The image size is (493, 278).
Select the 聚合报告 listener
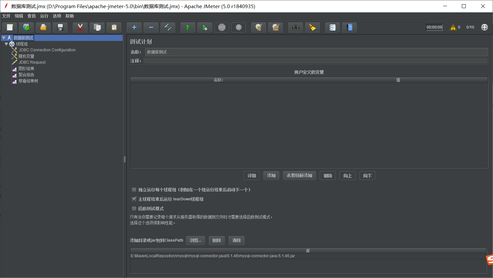click(x=26, y=75)
